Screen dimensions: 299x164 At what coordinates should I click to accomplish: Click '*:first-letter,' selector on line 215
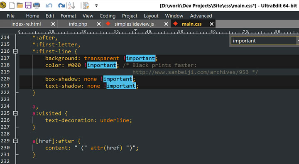pos(56,44)
